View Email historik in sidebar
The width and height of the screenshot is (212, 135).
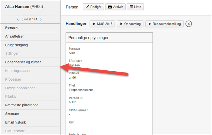click(18, 122)
